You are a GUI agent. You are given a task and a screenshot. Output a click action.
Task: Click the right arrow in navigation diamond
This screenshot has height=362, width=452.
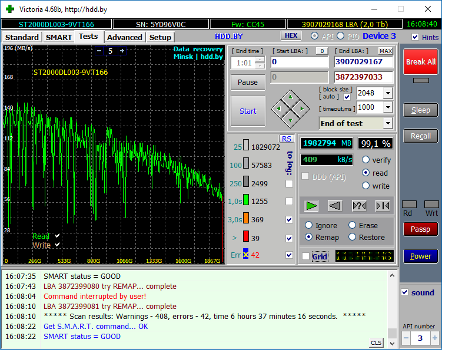tap(301, 109)
